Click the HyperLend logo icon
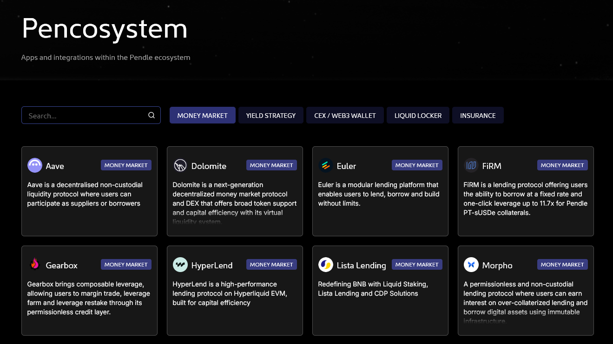Image resolution: width=613 pixels, height=344 pixels. [x=180, y=265]
